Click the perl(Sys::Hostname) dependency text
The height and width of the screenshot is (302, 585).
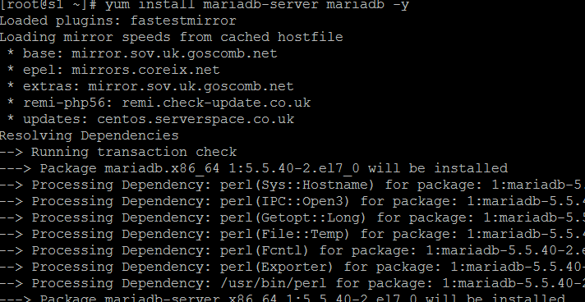pyautogui.click(x=297, y=185)
